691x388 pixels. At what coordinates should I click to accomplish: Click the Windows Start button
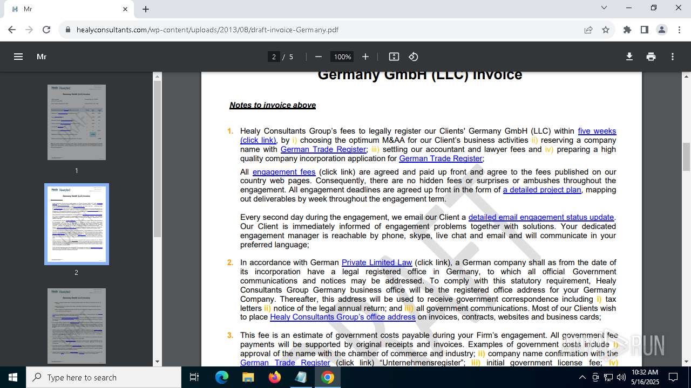coord(13,377)
